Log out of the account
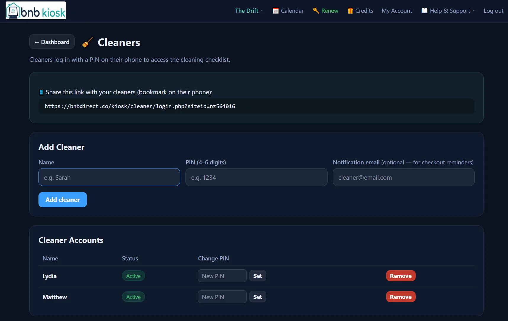Viewport: 508px width, 321px height. point(494,11)
